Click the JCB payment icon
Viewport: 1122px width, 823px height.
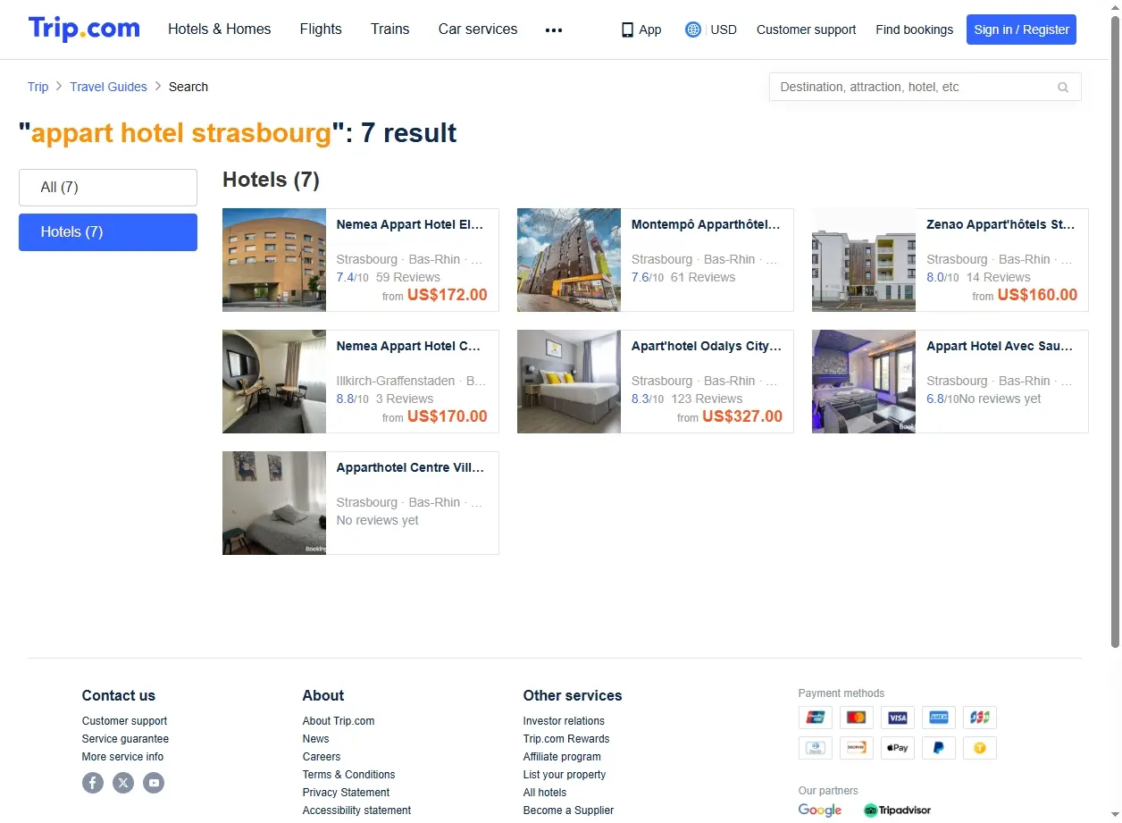[980, 718]
